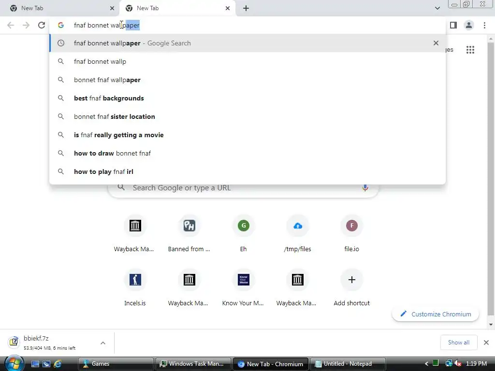The width and height of the screenshot is (495, 371).
Task: Click in the address bar text
Action: coord(107,25)
